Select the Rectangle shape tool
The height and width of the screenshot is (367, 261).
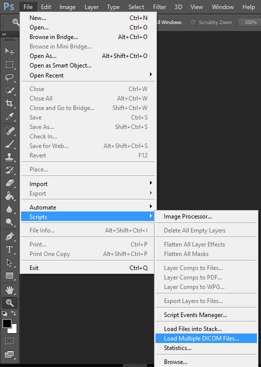coord(9,275)
